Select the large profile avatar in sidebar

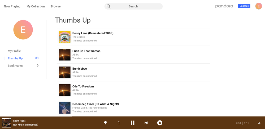click(x=23, y=30)
